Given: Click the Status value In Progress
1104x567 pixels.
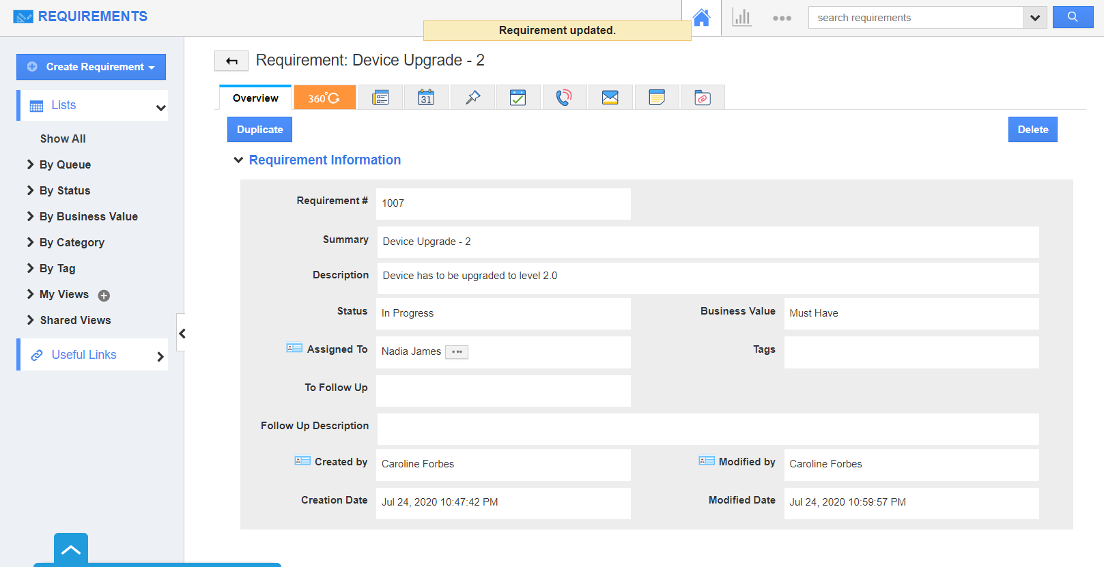Looking at the screenshot, I should pyautogui.click(x=408, y=313).
